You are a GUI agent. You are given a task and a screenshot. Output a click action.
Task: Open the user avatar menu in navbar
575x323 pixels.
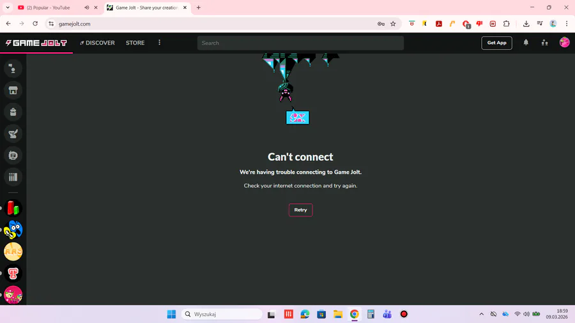pyautogui.click(x=564, y=43)
